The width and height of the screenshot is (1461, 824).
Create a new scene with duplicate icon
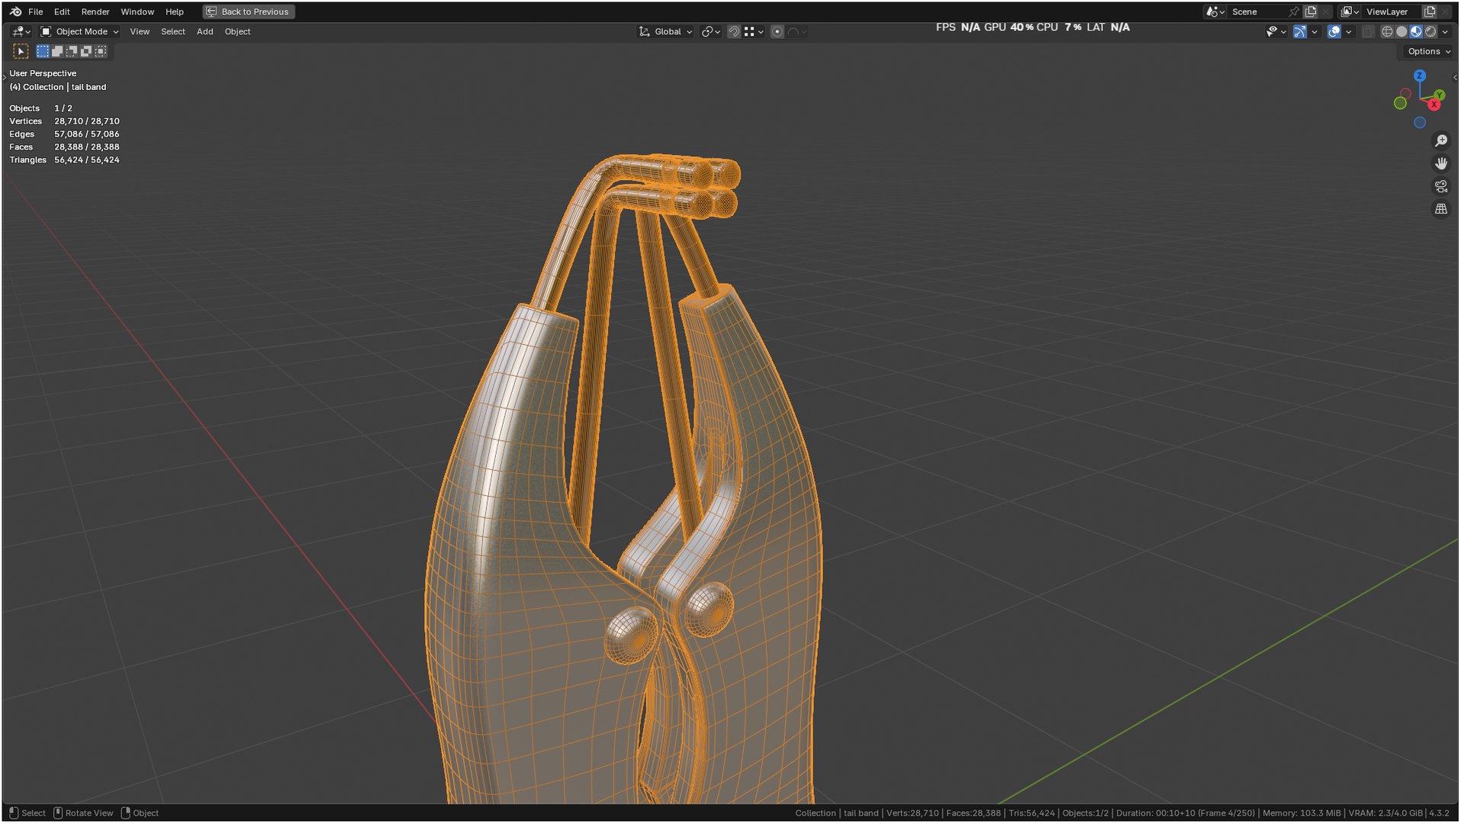[1311, 11]
